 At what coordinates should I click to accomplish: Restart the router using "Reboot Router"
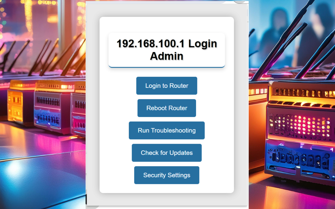166,108
